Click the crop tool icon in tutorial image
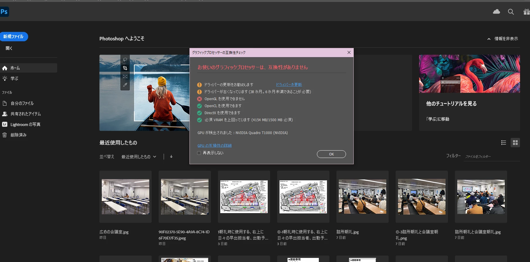Viewport: 530px width, 262px height. tap(125, 68)
